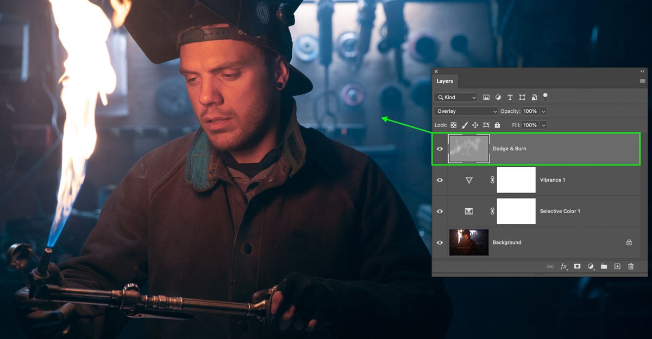Click the Fill label
Viewport: 652px width, 339px height.
coord(516,125)
